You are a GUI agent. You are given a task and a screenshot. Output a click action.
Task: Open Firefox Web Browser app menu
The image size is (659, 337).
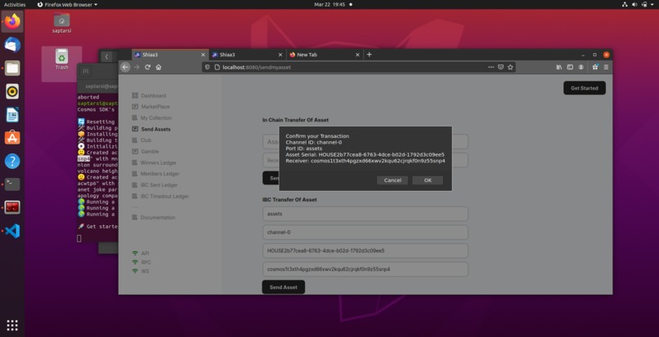coord(67,5)
